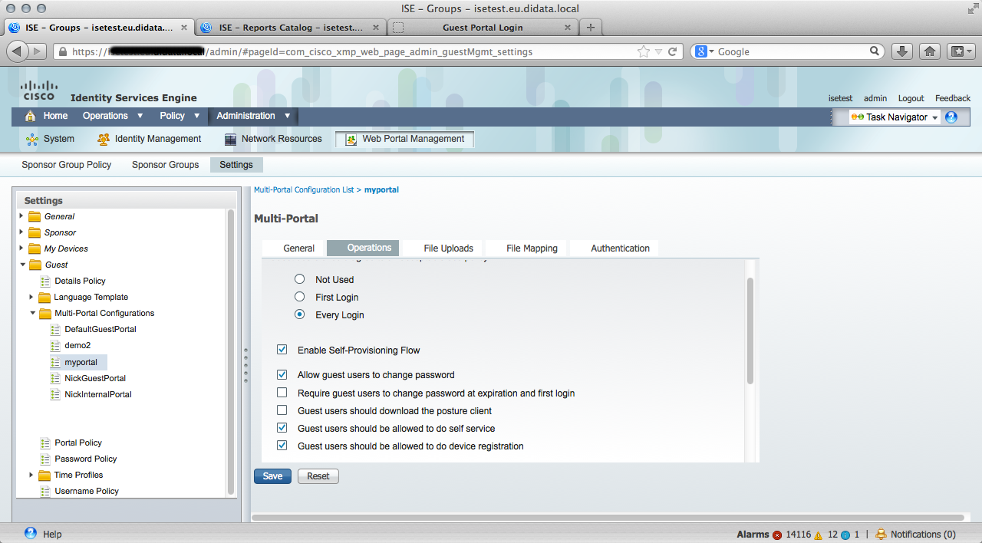Open the Multi-Portal Configuration List link
Viewport: 982px width, 543px height.
coord(303,189)
